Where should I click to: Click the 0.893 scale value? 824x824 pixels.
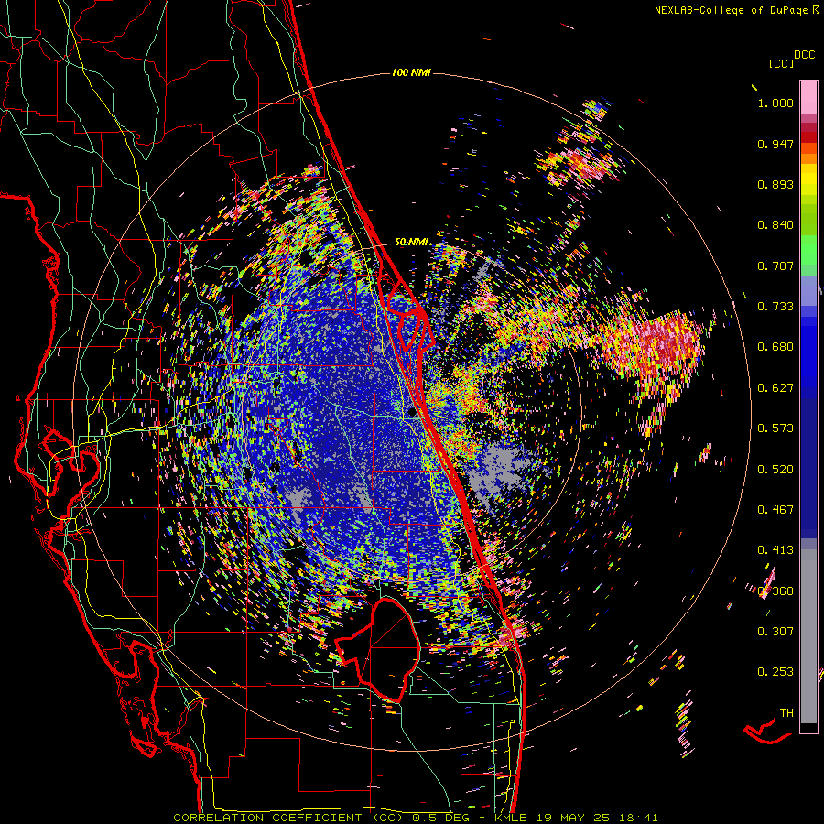(775, 184)
